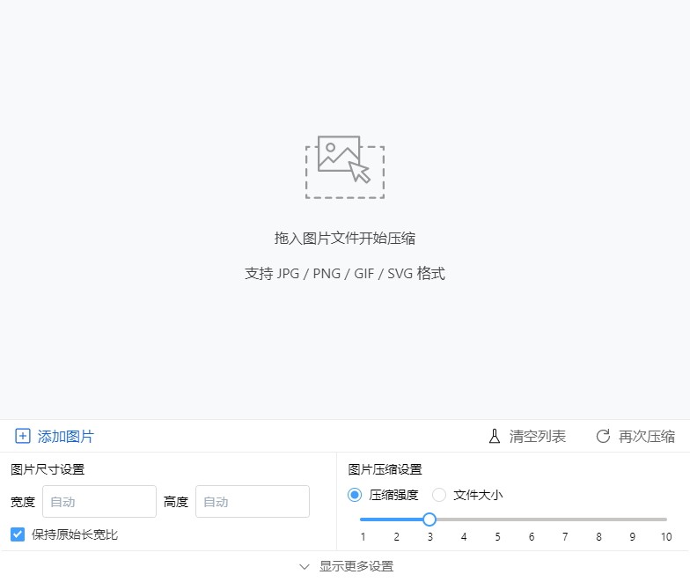Click the supported formats JPG / PNG line
Screen dimensions: 690x582
[345, 273]
